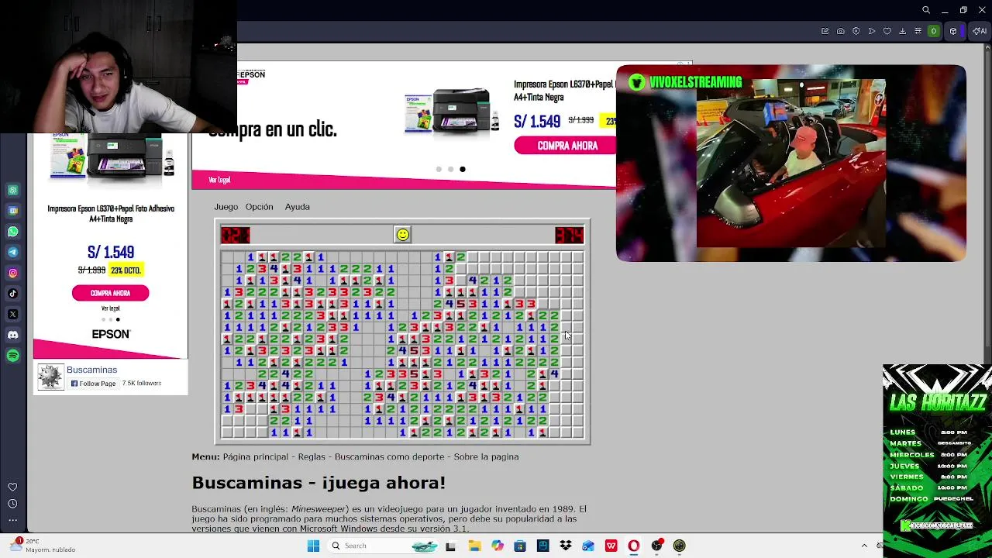The image size is (992, 558).
Task: Click the weather widget showing 20°C
Action: 43,546
